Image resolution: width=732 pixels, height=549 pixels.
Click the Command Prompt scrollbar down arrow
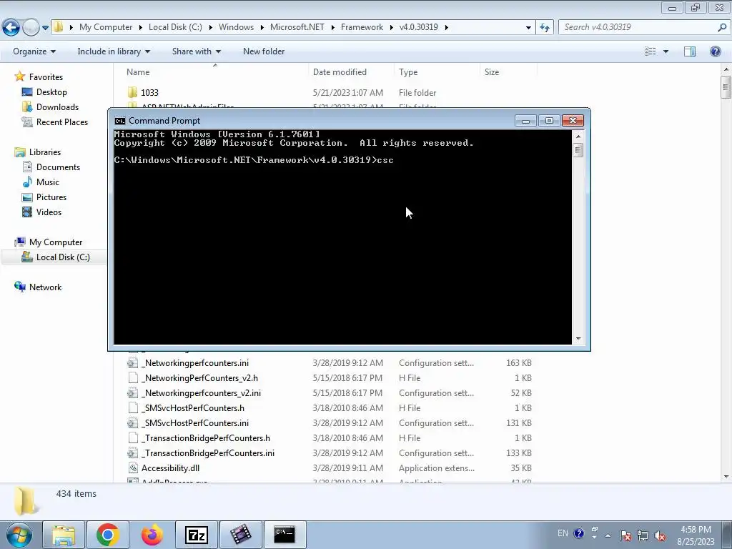[x=578, y=339]
